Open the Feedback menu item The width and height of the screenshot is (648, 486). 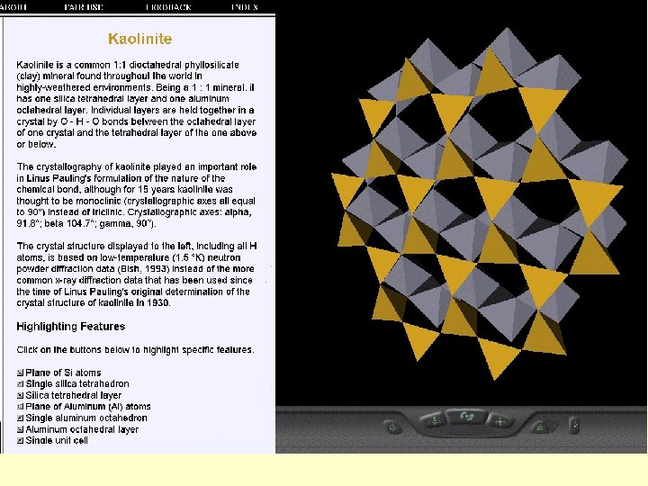coord(168,7)
